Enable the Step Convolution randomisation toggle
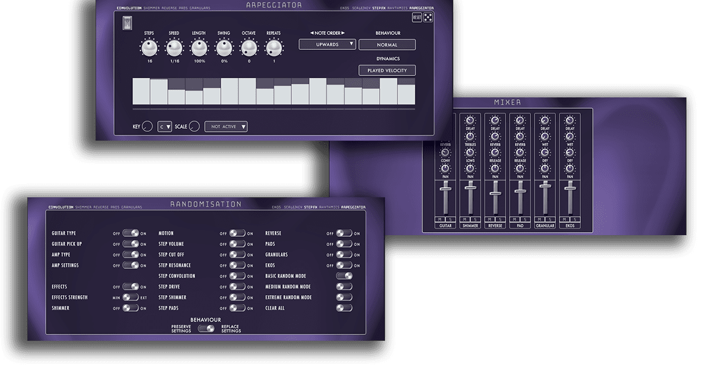The width and height of the screenshot is (712, 386). (x=237, y=276)
